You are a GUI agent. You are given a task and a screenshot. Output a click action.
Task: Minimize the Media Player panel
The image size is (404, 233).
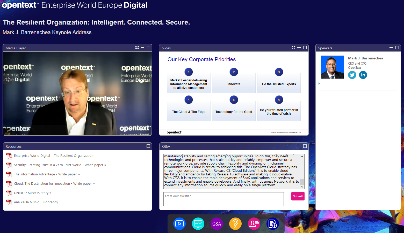(x=142, y=48)
